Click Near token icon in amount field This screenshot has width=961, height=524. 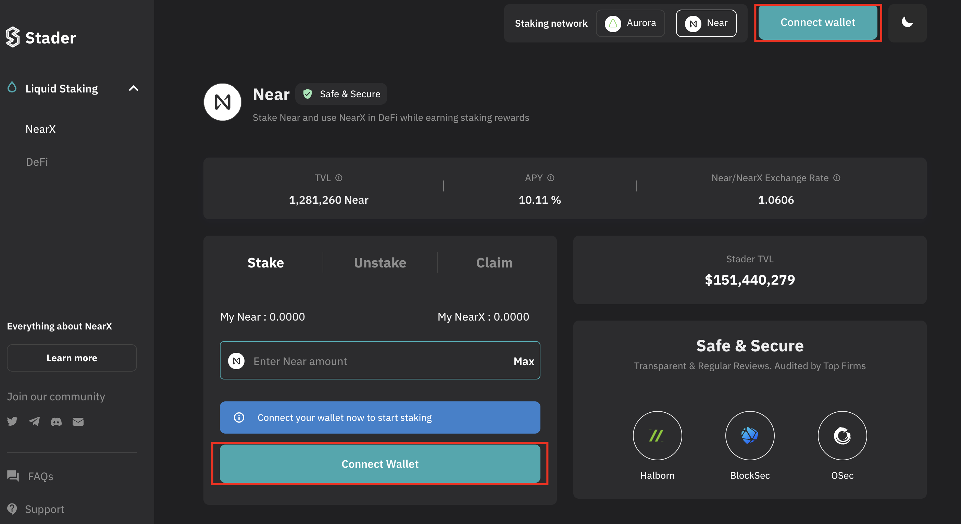(236, 361)
